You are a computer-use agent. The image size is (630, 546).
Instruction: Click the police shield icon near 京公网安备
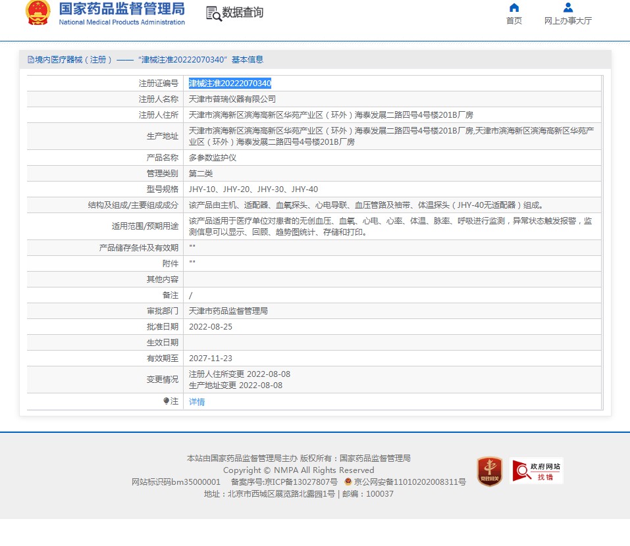point(348,482)
